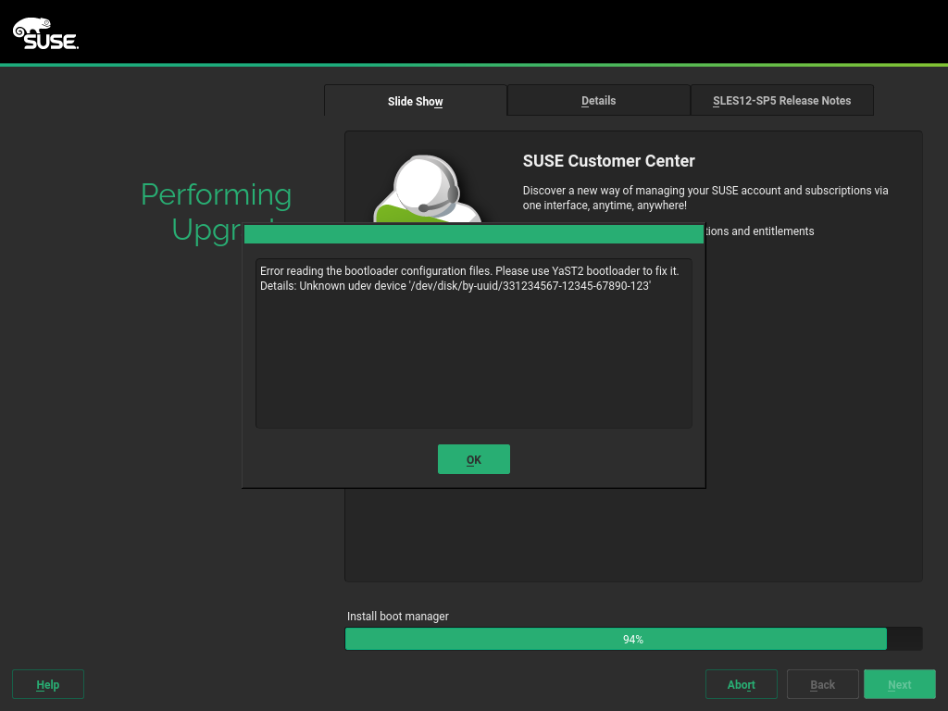This screenshot has height=711, width=948.
Task: Click the Help button
Action: point(48,684)
